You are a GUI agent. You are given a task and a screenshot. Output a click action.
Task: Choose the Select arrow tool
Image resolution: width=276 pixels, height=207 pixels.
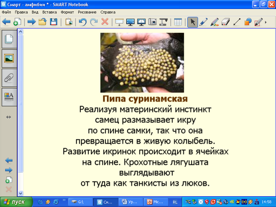pyautogui.click(x=193, y=22)
